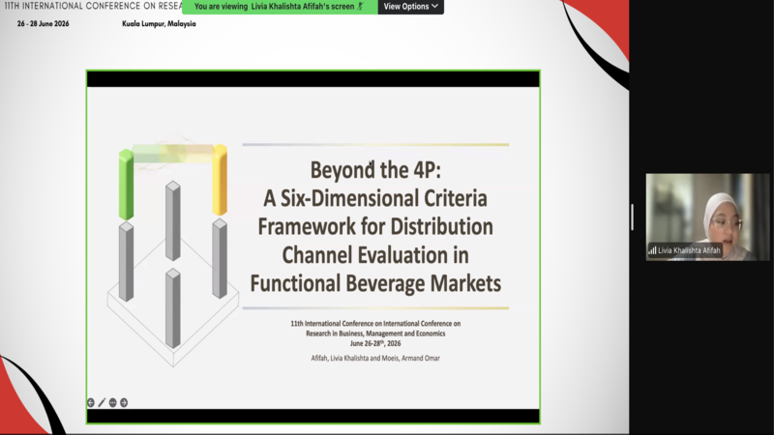774x435 pixels.
Task: Click the 'You are viewing' green banner
Action: click(280, 7)
